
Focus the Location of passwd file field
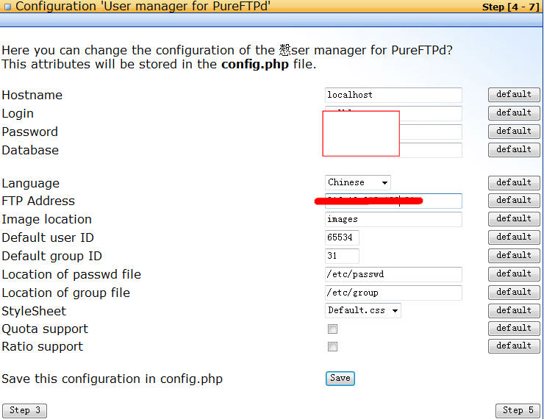[393, 274]
